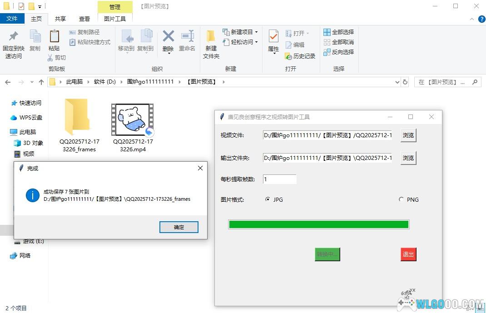486x313 pixels.
Task: Click the Delete (删除) ribbon icon
Action: click(x=168, y=37)
